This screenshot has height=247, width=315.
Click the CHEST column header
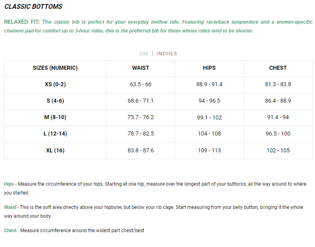(278, 68)
